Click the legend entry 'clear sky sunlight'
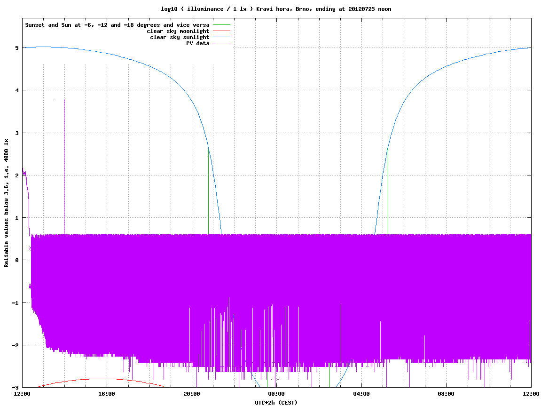The image size is (541, 406). 180,37
